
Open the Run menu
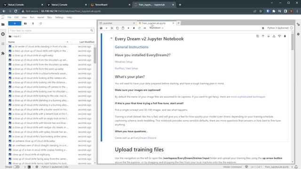click(32, 17)
